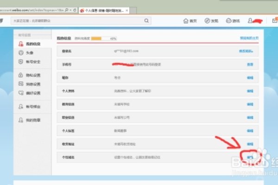Screen dimensions: 278x185
Task: Close the 个人信息 browser tab
Action: (127, 11)
